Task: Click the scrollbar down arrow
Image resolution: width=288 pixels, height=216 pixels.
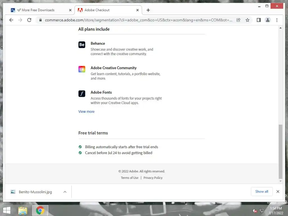Action: [x=280, y=181]
